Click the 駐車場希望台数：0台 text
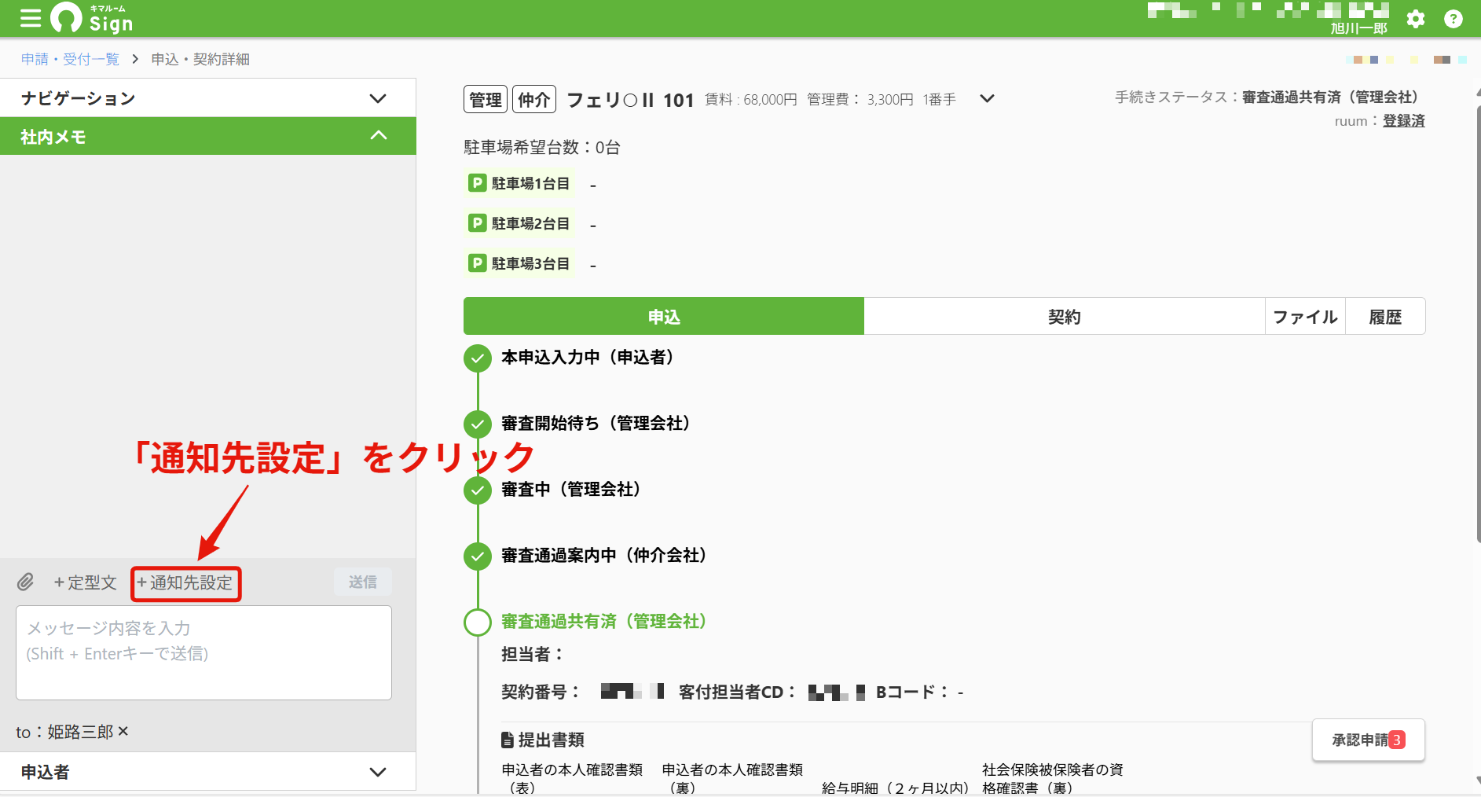Viewport: 1481px width, 797px height. pos(542,147)
